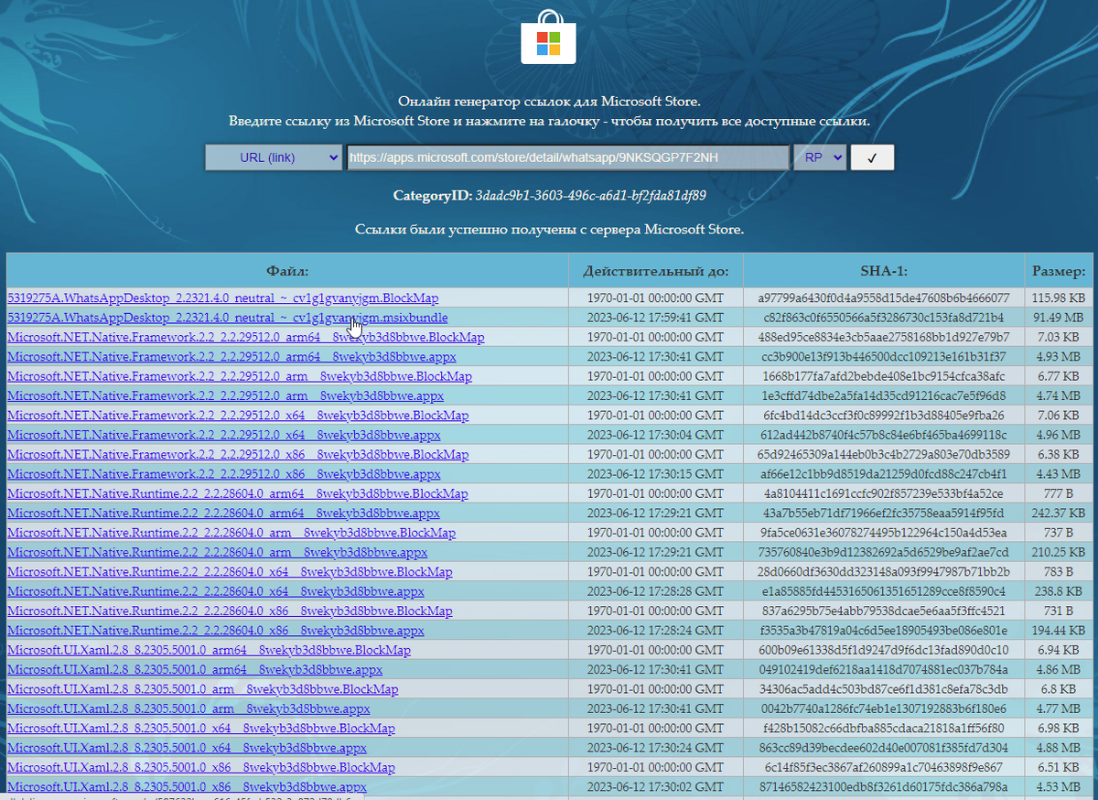
Task: Click the 210.25 KB size cell
Action: tap(1059, 553)
